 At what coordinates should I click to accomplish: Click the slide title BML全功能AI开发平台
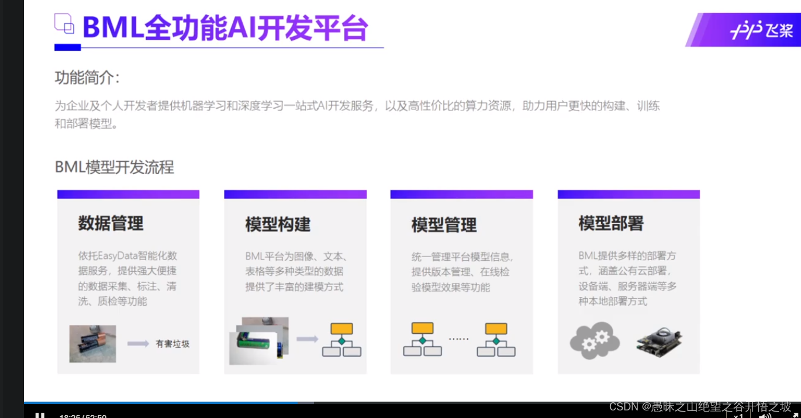pos(225,28)
